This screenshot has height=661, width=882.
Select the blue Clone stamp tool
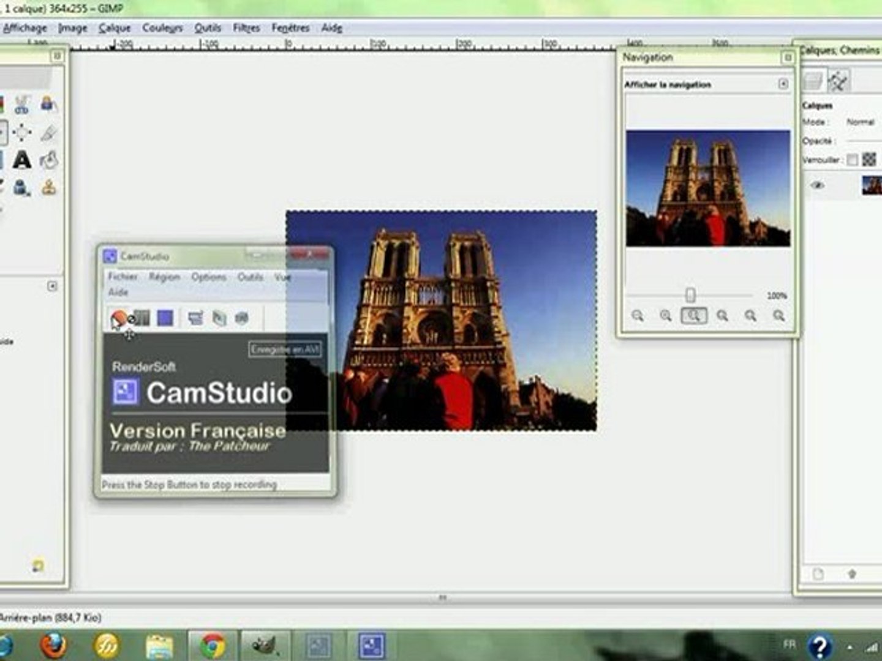22,187
